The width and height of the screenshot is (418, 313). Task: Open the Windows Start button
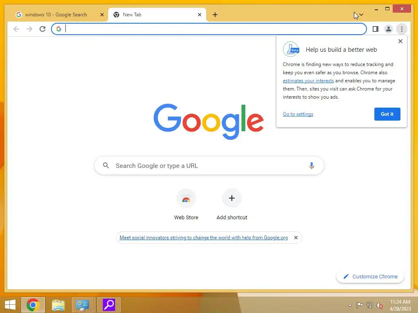(10, 305)
